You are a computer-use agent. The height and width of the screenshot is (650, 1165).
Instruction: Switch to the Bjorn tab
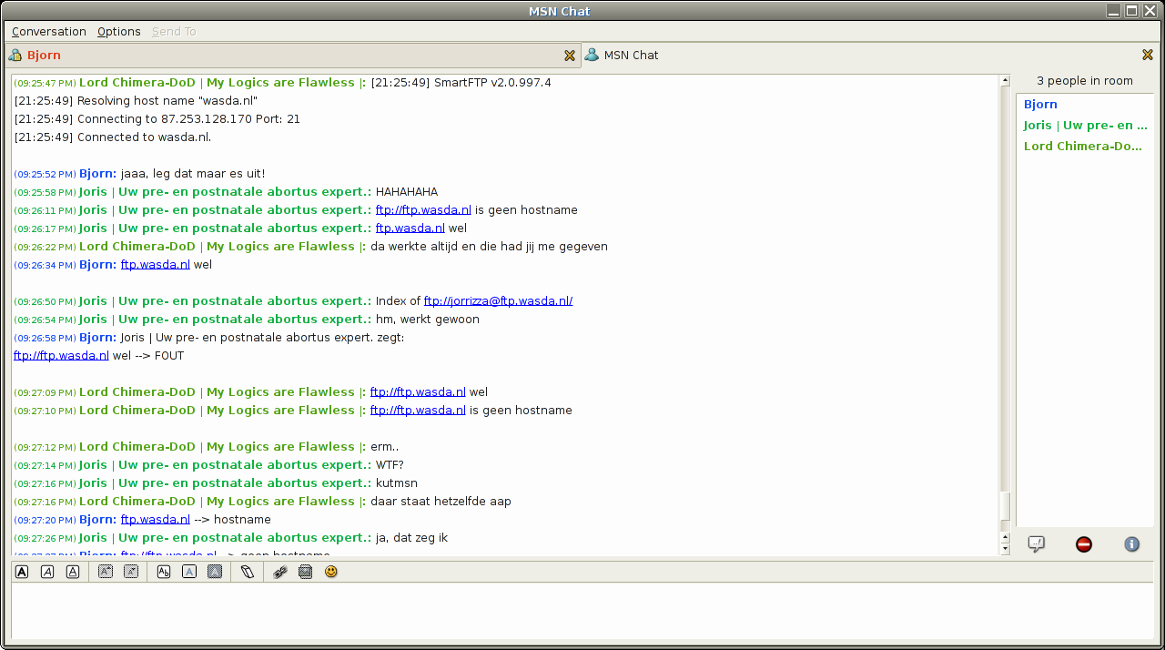tap(292, 56)
